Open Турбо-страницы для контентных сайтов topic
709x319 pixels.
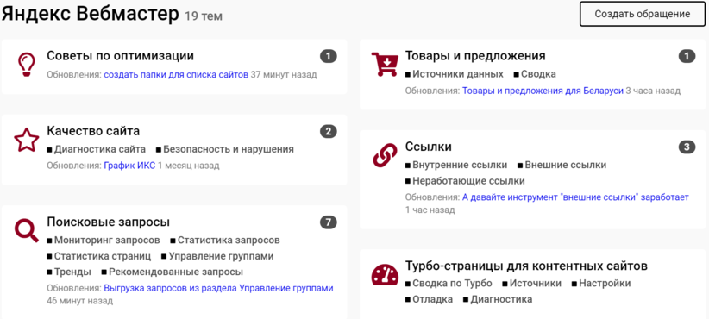coord(526,266)
